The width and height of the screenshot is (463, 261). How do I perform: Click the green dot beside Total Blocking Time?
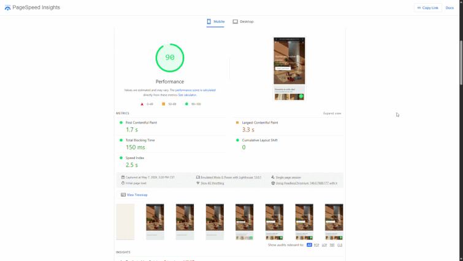[x=121, y=140]
